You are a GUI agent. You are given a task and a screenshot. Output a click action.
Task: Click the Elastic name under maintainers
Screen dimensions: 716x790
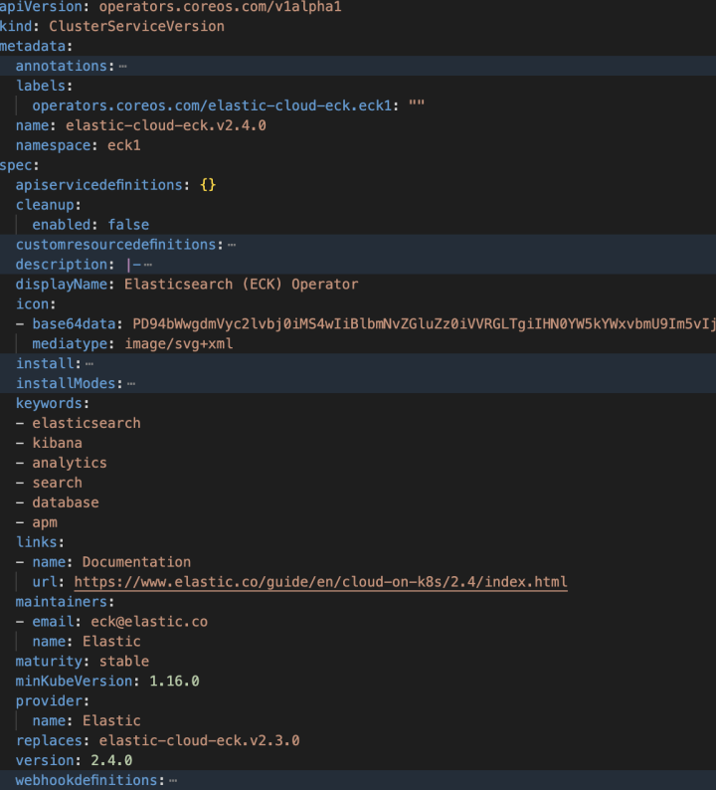pos(111,642)
